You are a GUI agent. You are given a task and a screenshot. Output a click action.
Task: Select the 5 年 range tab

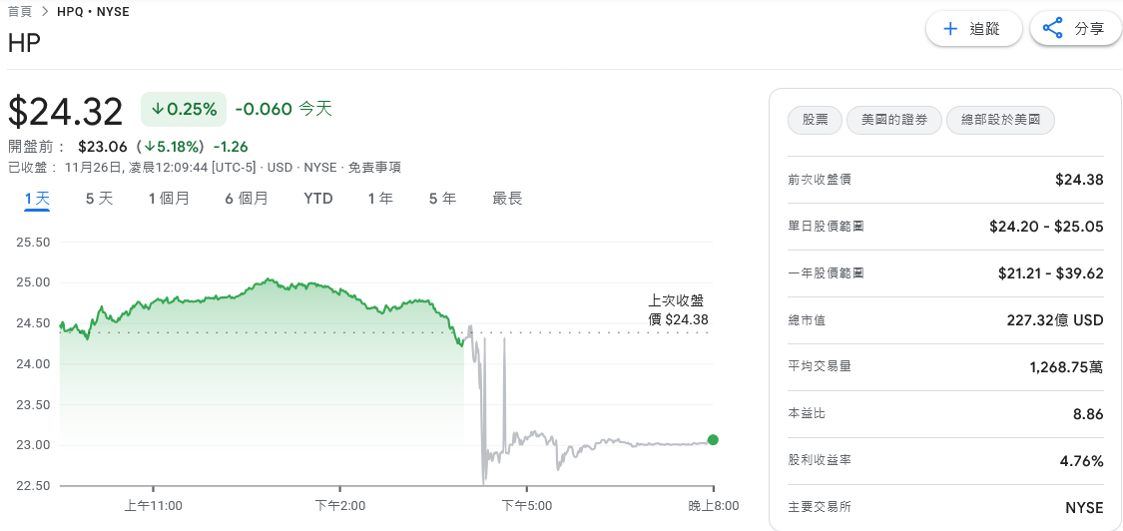[442, 199]
